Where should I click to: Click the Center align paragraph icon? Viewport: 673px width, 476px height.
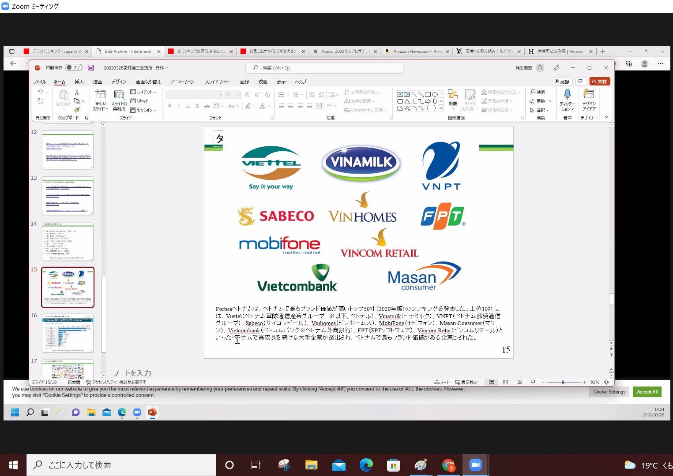(290, 106)
